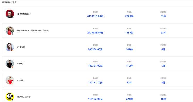The width and height of the screenshot is (193, 102).
Task: Click related products count 4件
Action: click(163, 49)
